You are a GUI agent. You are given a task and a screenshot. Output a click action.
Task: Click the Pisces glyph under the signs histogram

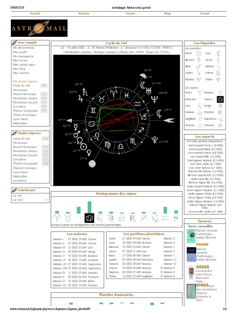click(x=176, y=218)
